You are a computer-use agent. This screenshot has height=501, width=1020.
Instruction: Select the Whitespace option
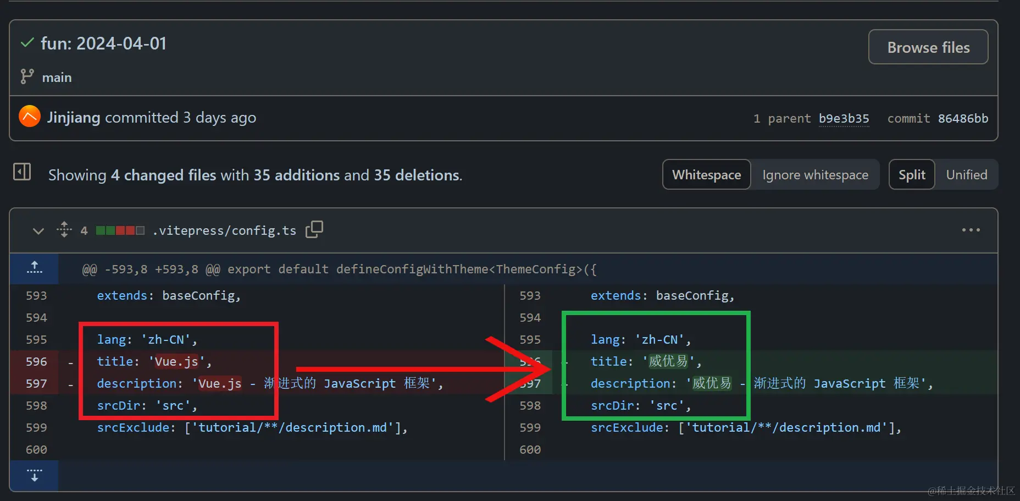706,175
